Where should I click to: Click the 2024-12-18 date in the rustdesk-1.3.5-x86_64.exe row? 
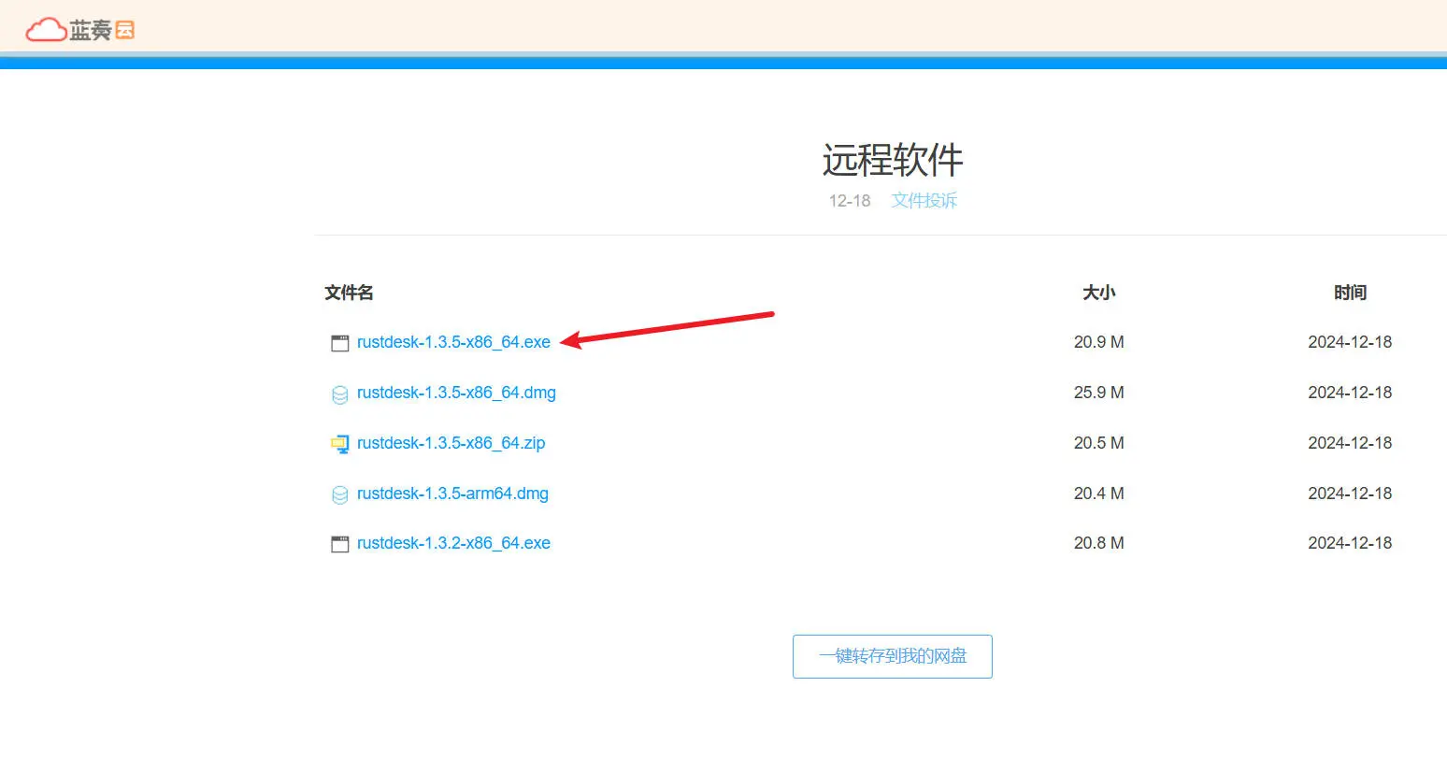click(x=1350, y=342)
